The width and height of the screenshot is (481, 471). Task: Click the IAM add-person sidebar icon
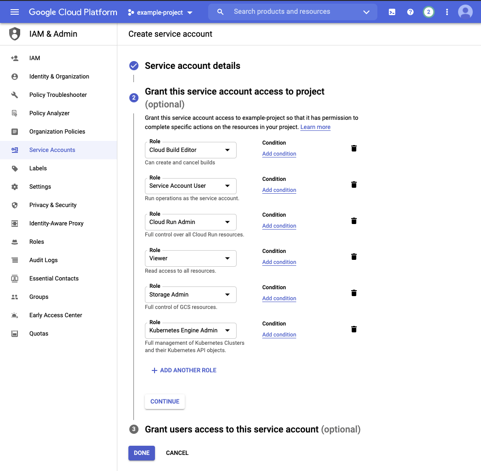14,58
